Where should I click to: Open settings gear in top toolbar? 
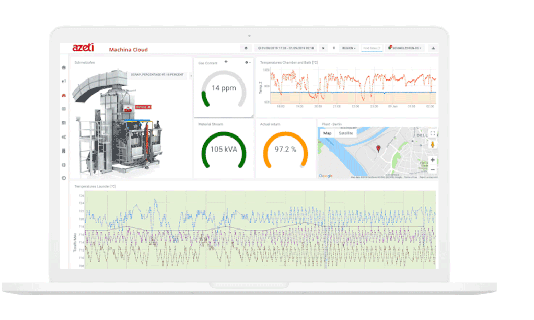tap(246, 48)
